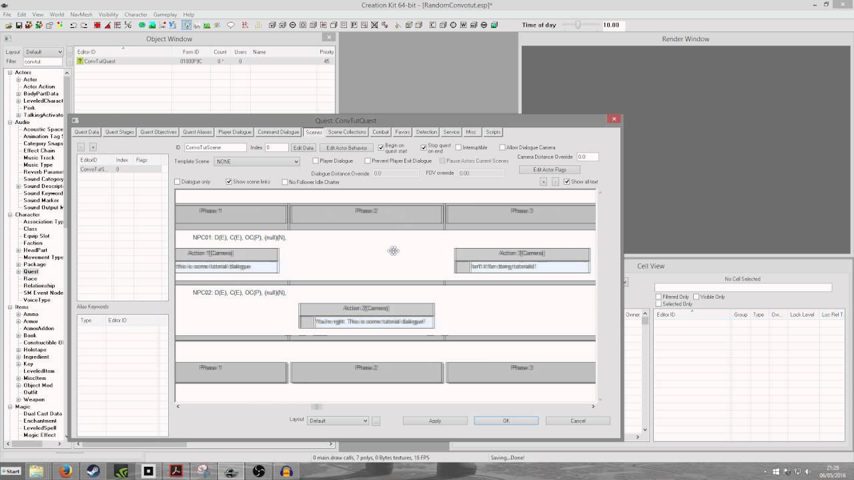Enable the Dialogue only checkbox

tap(177, 182)
